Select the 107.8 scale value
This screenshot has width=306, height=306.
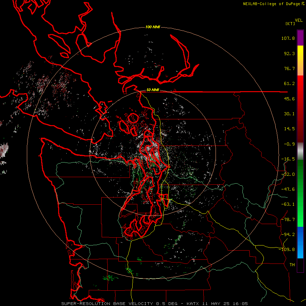coord(288,38)
